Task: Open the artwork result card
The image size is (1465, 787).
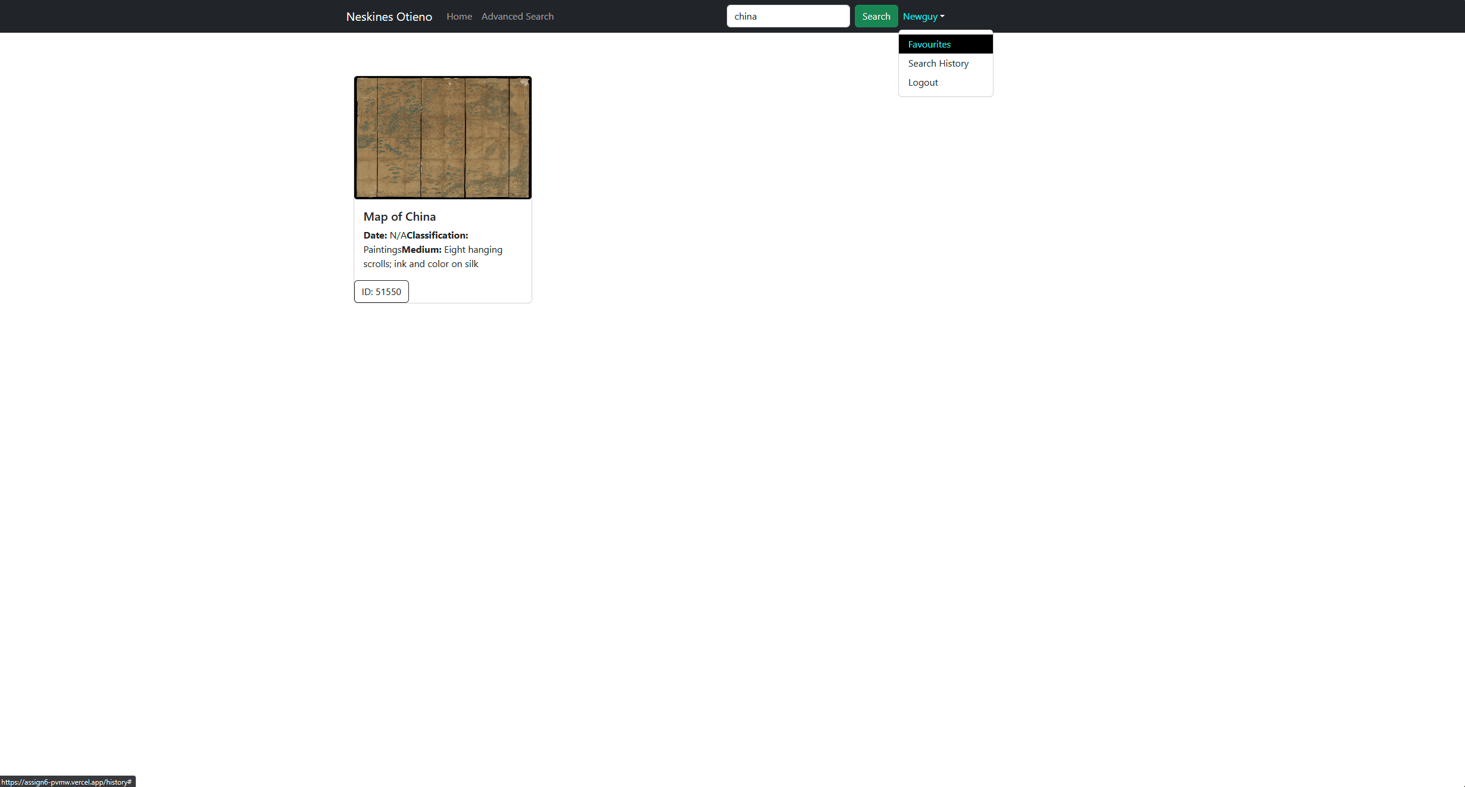Action: click(x=442, y=189)
